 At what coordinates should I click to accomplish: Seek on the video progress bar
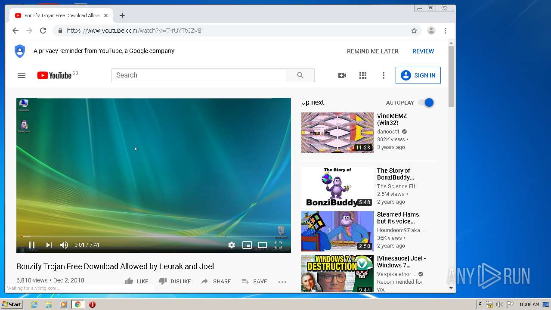(x=154, y=236)
